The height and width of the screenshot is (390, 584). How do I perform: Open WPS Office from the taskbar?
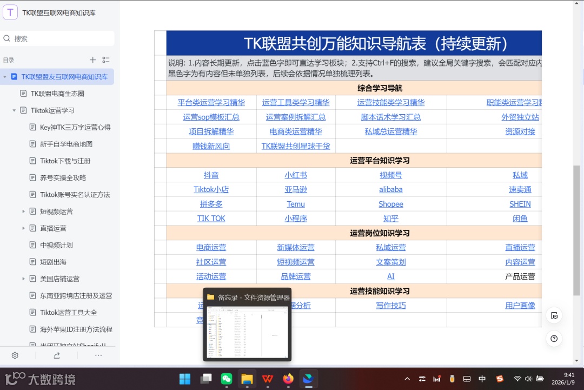point(268,379)
